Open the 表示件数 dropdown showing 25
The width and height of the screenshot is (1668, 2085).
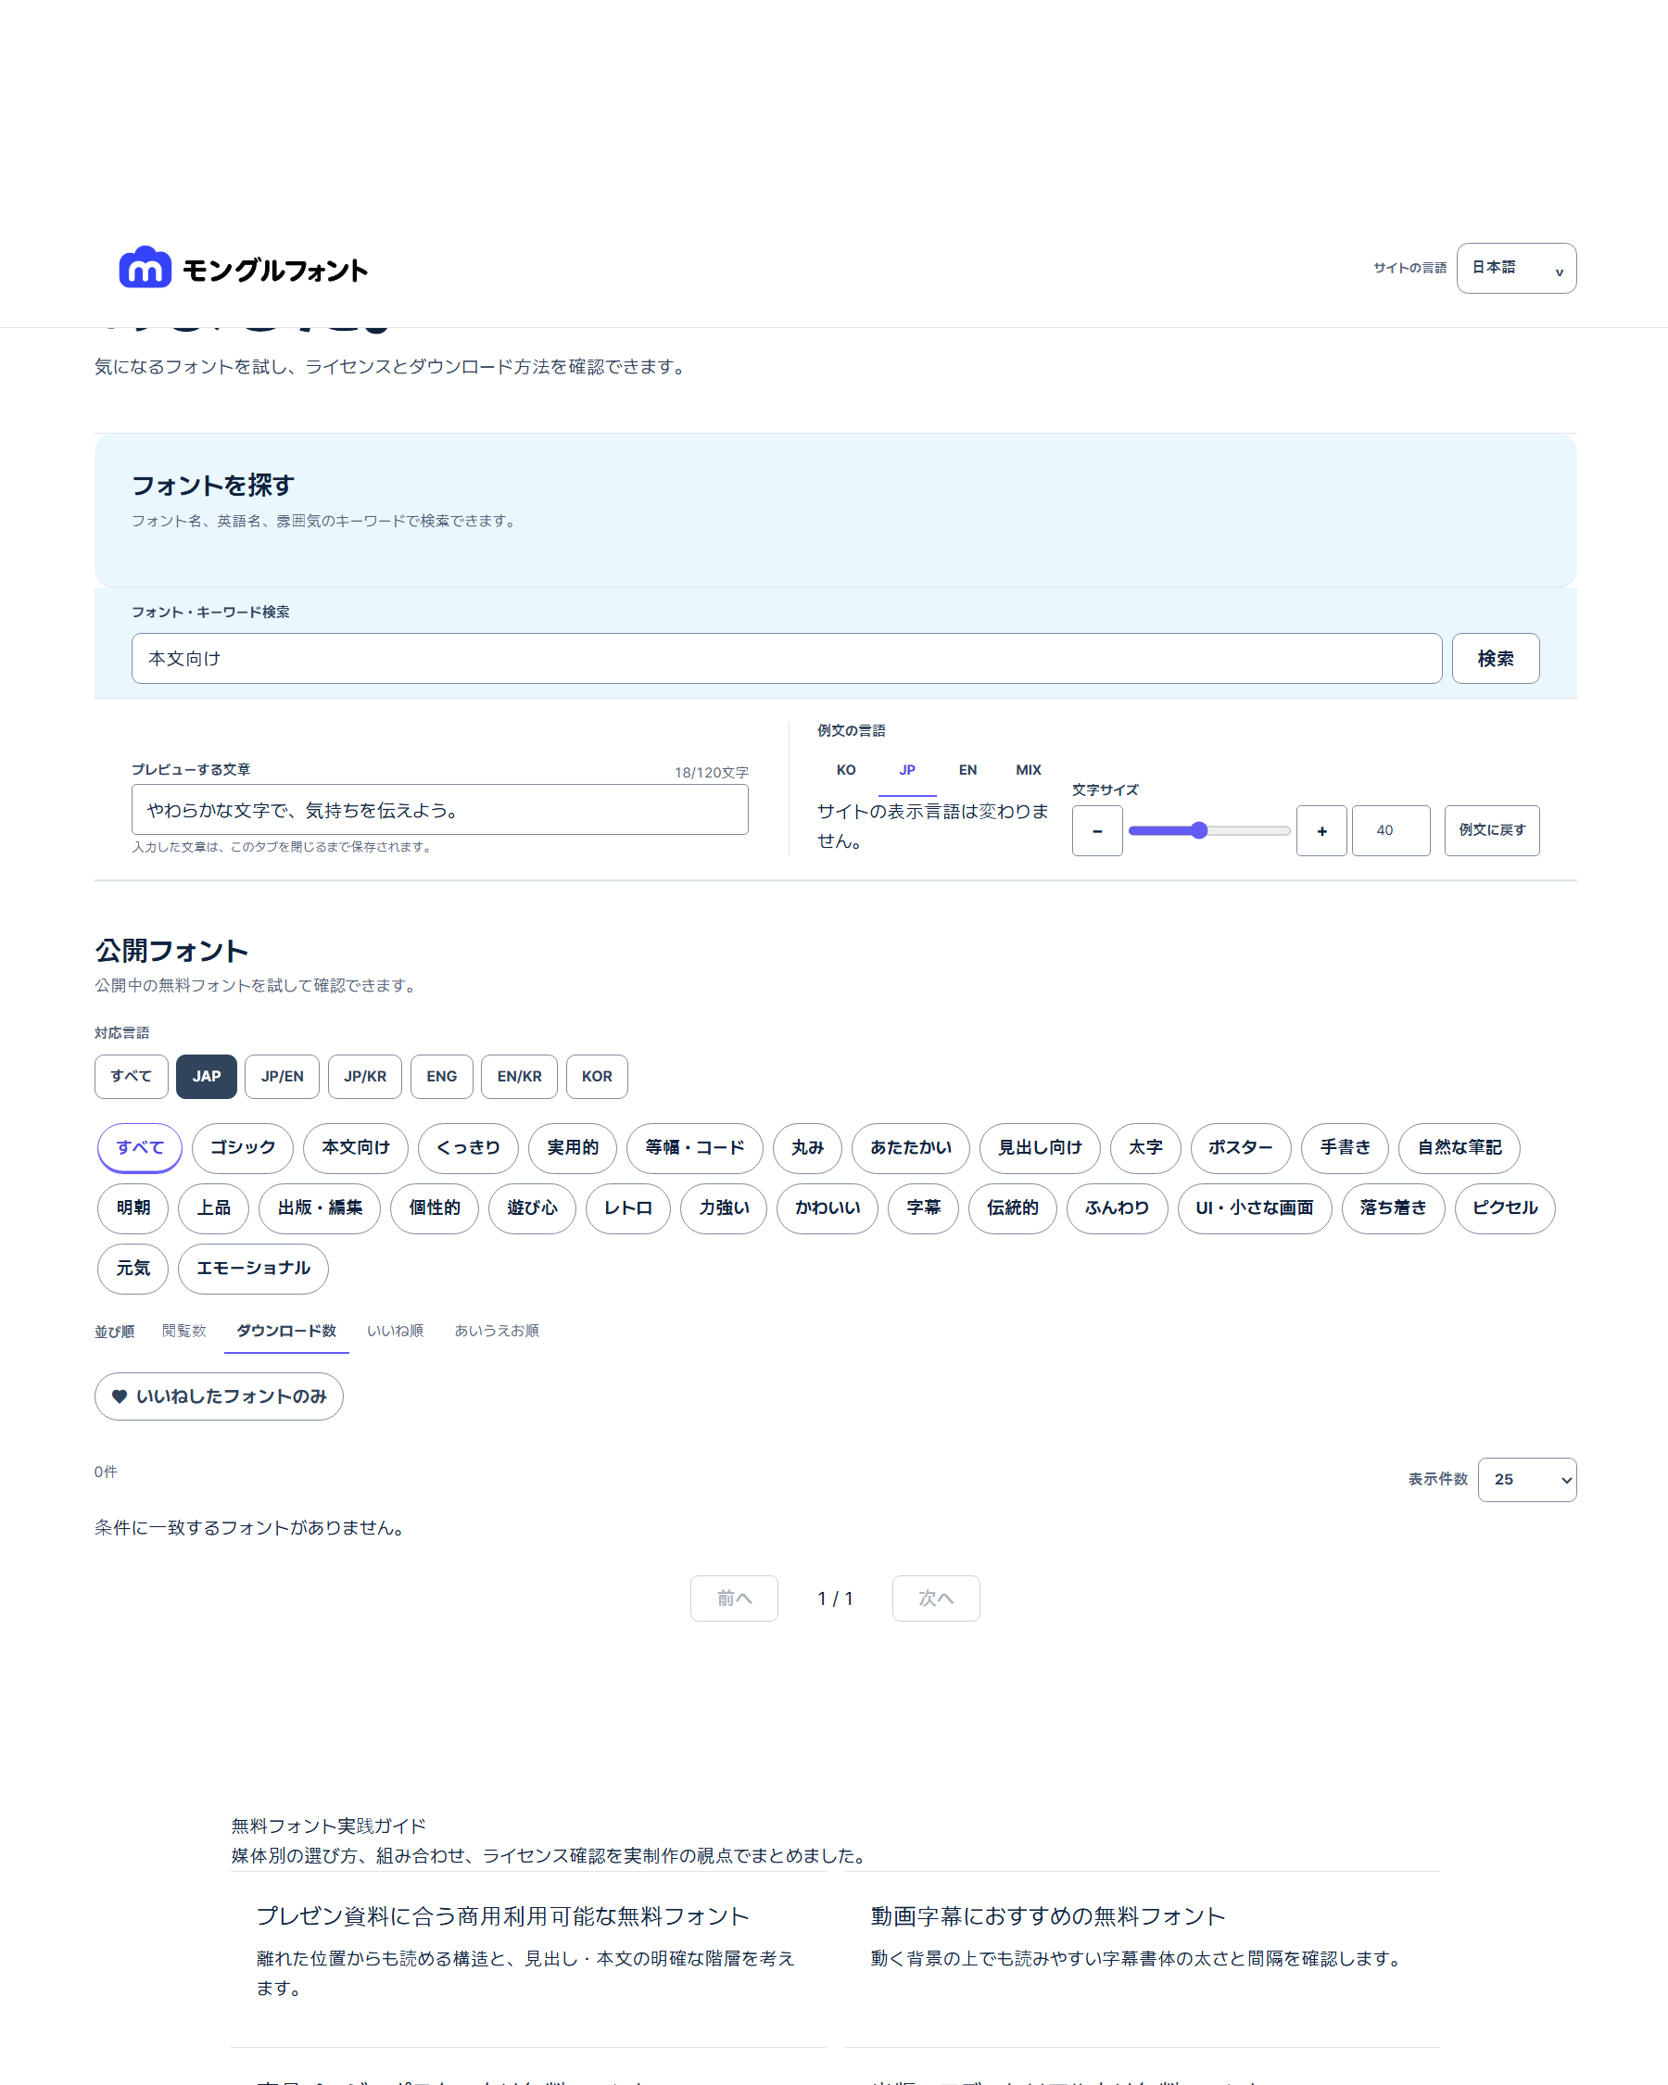tap(1526, 1479)
